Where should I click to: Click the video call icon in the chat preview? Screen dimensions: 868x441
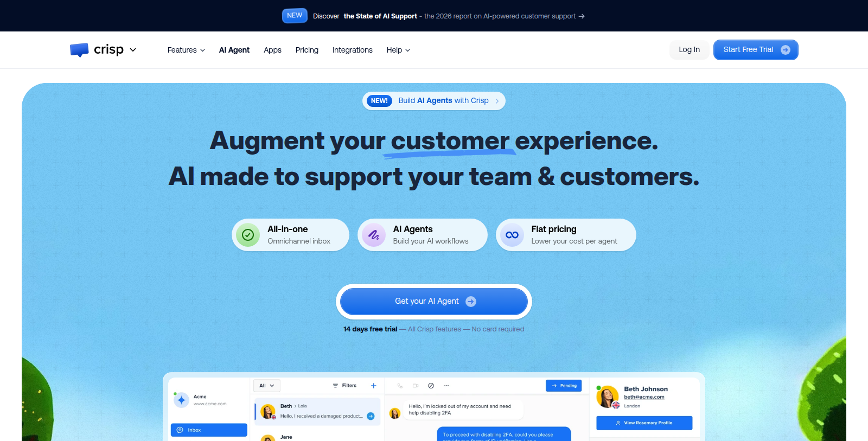[x=416, y=386]
